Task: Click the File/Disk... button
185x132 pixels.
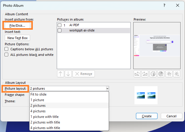Action: pos(17,26)
